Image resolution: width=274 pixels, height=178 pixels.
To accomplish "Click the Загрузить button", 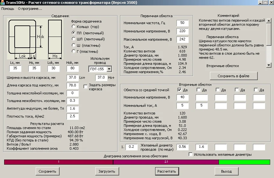I will point(107,171).
